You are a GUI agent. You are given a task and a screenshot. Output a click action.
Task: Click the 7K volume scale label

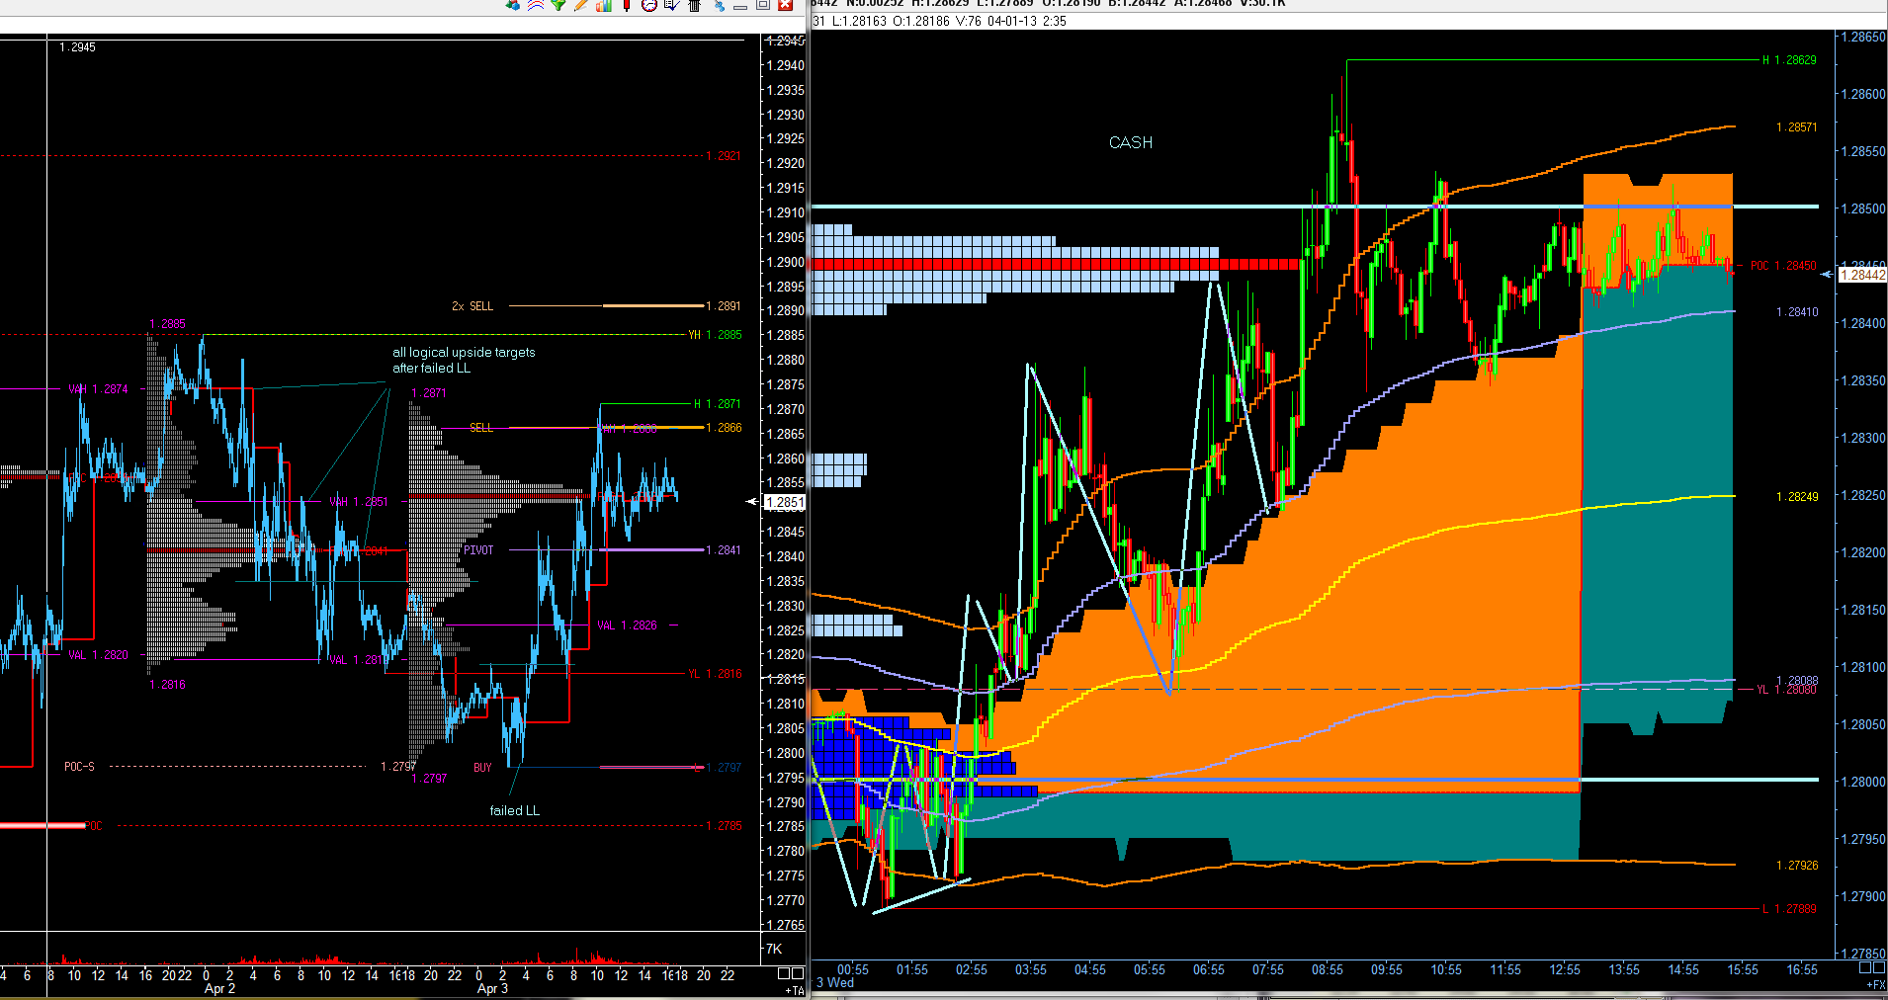[x=774, y=949]
